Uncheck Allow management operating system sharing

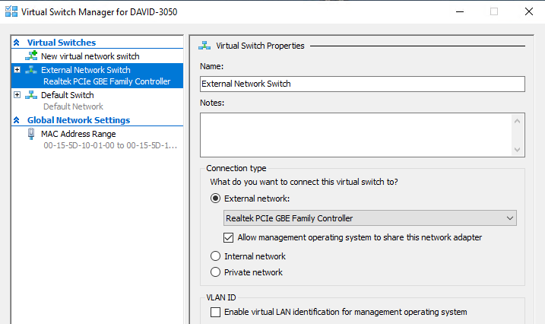pyautogui.click(x=228, y=237)
